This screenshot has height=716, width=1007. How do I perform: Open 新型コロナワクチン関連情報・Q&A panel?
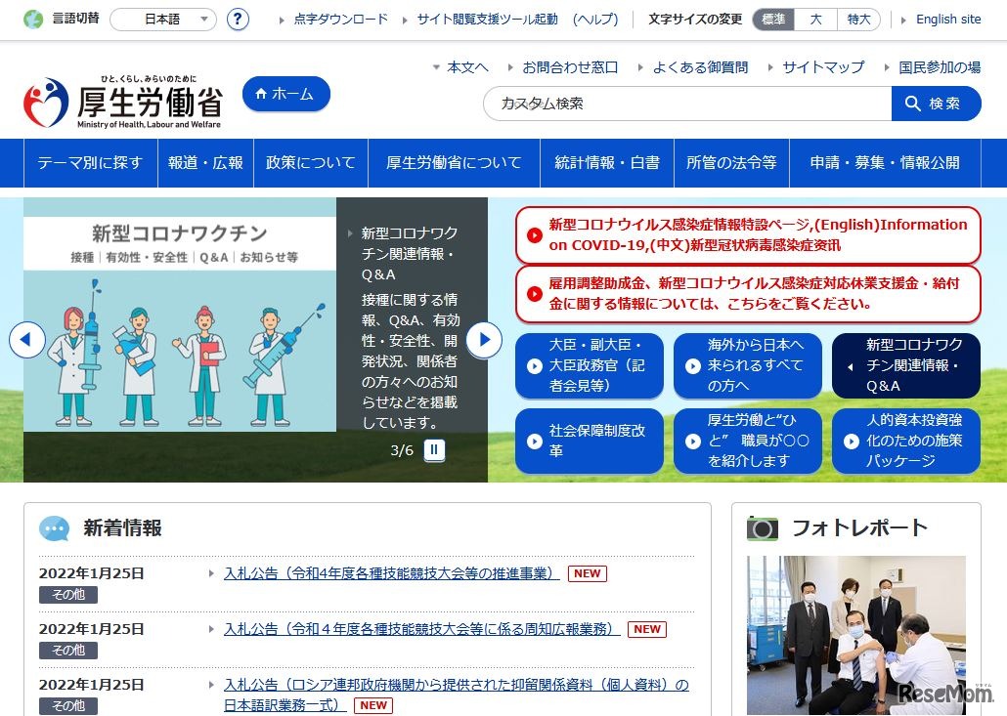tap(905, 363)
